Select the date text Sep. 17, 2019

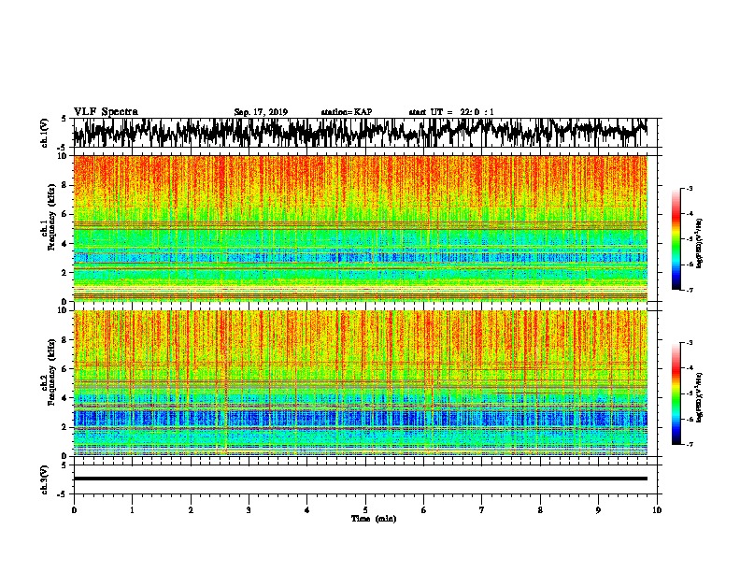coord(261,112)
